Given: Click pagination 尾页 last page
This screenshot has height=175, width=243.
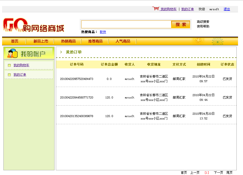Looking at the screenshot, I should coord(229,173).
